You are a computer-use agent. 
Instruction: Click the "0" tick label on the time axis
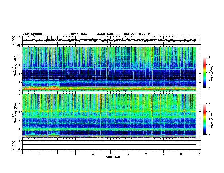[22, 154]
